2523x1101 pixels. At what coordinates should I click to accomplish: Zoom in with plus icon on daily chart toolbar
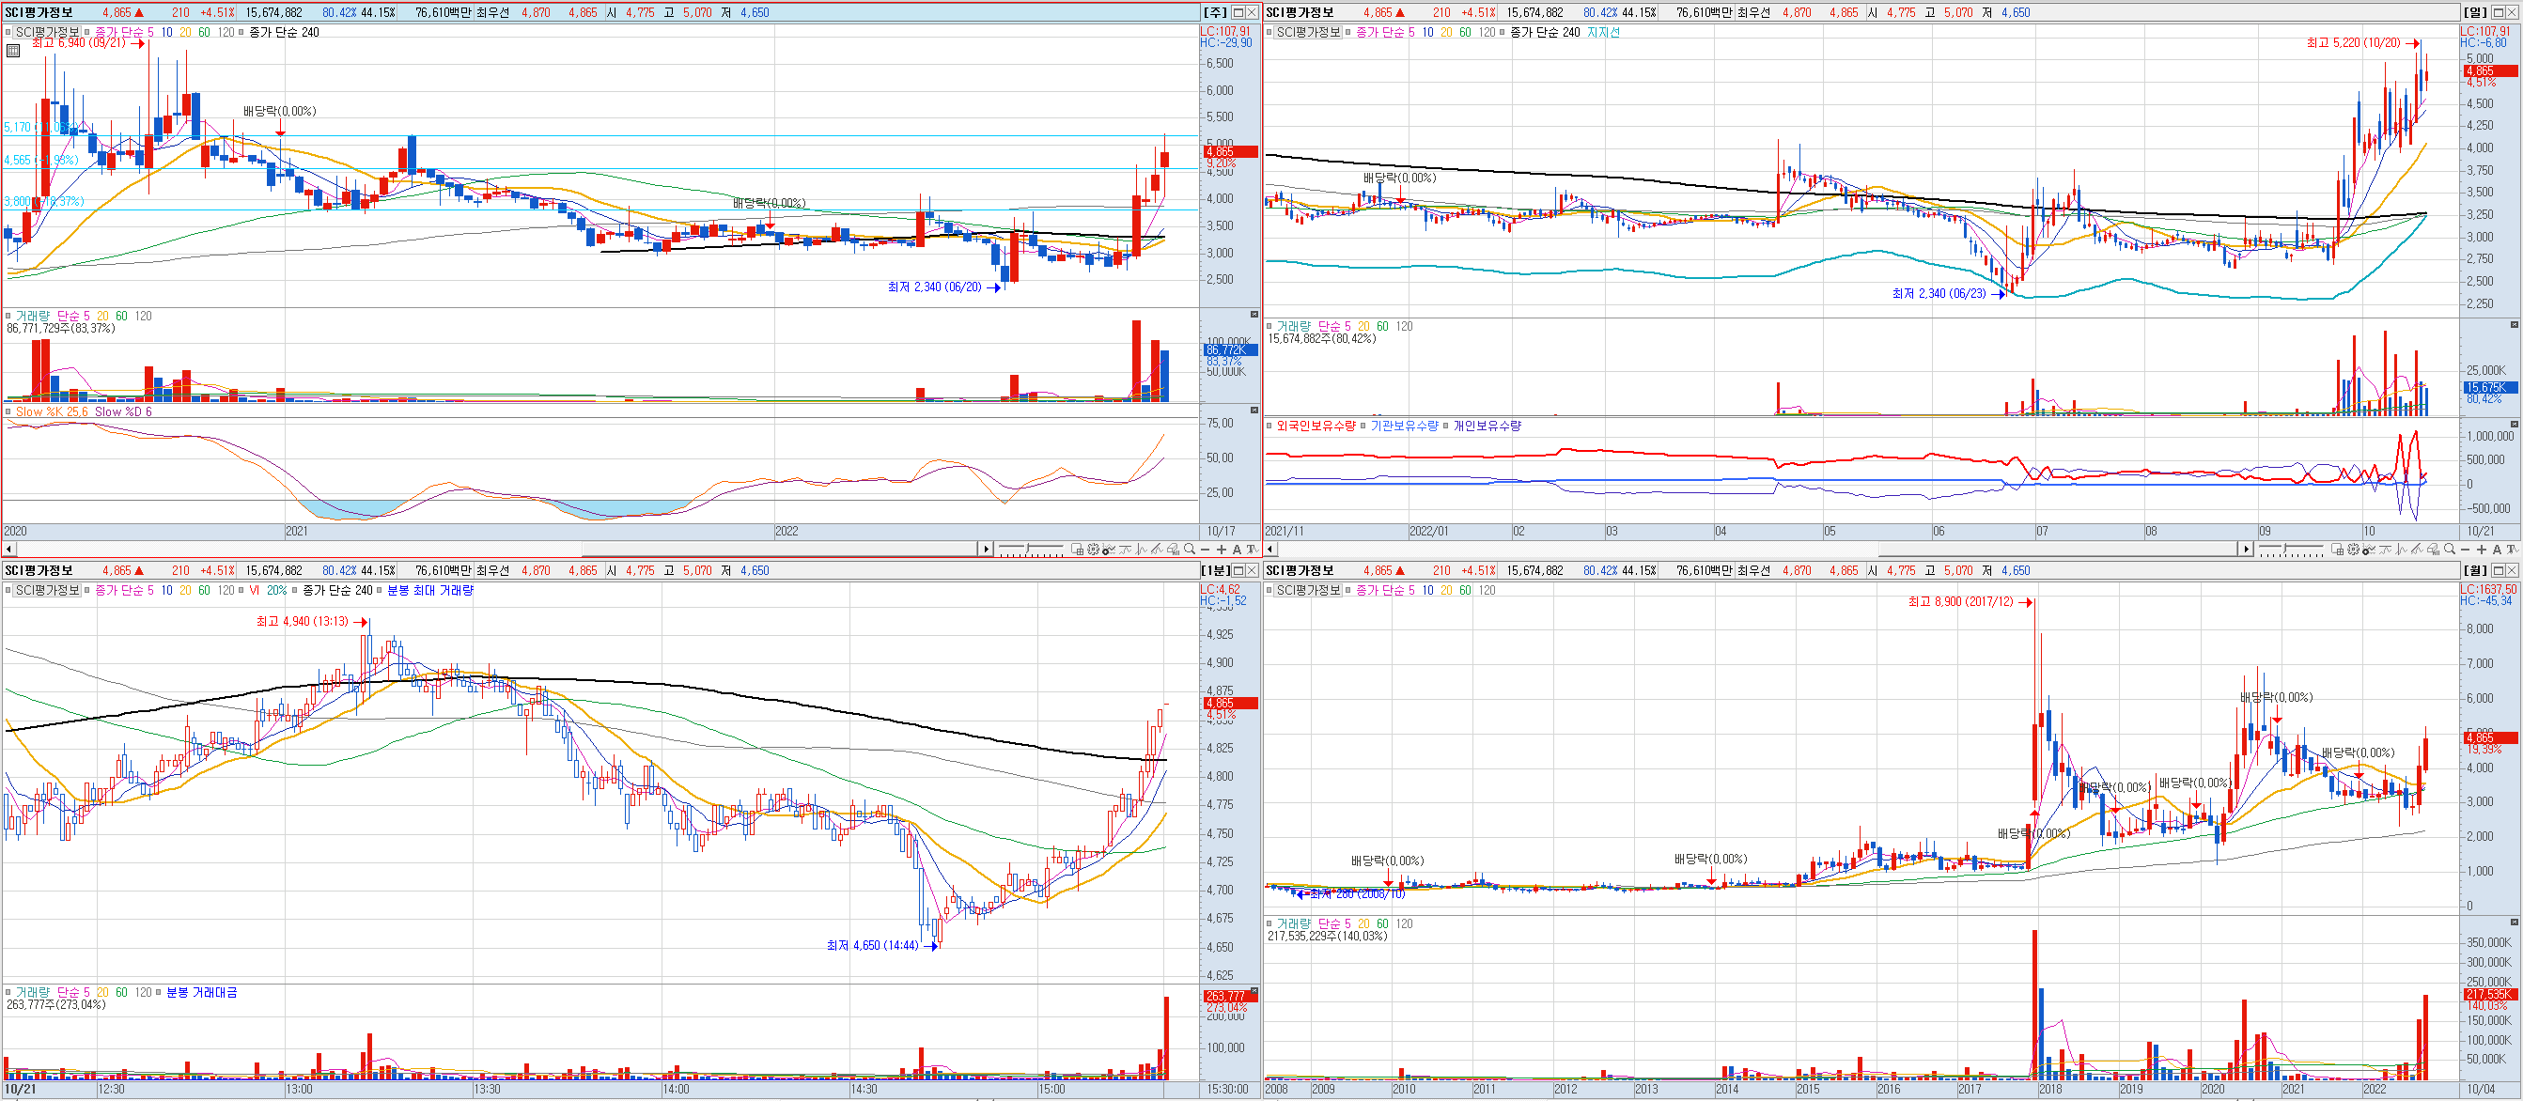(x=2481, y=550)
